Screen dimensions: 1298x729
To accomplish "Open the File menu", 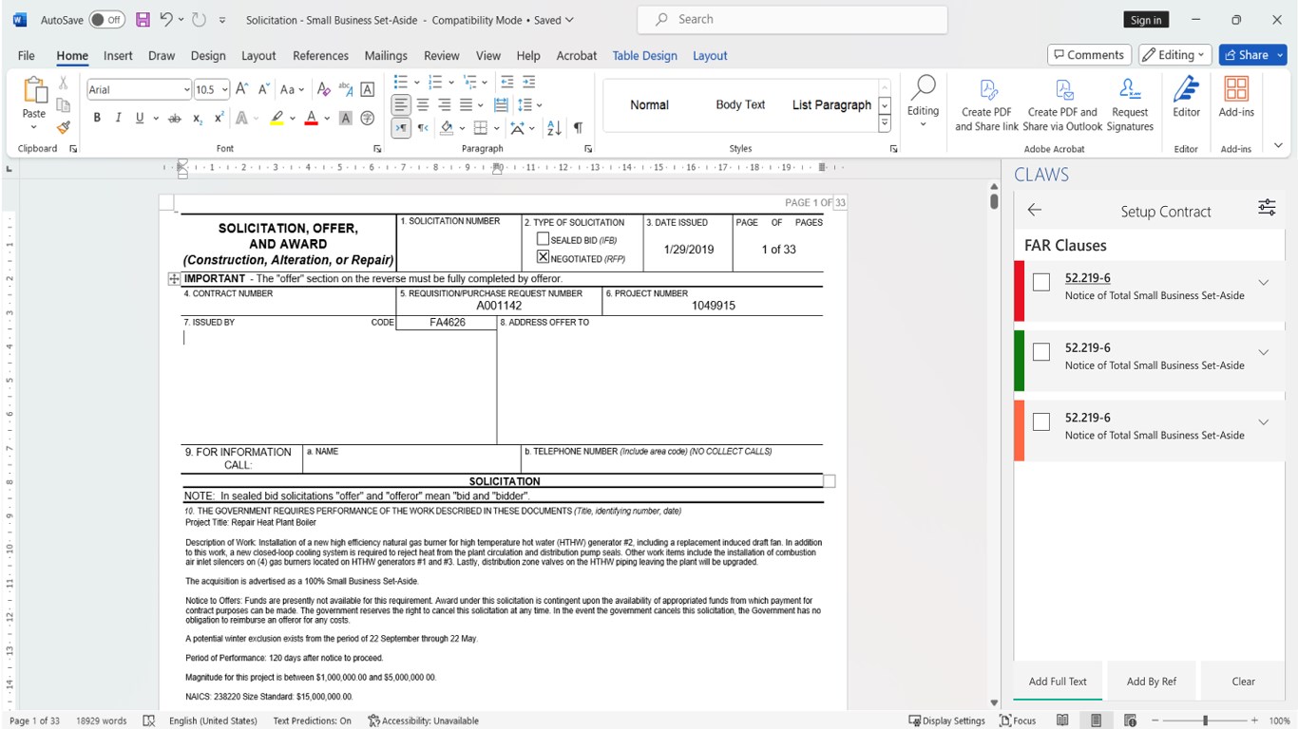I will 26,55.
